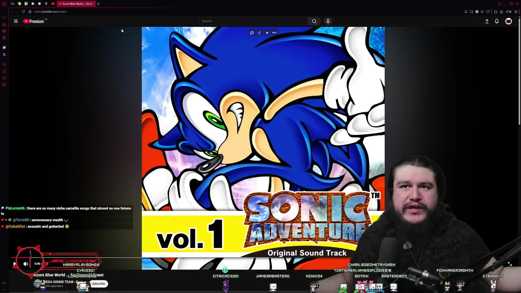This screenshot has width=521, height=293.
Task: Select the Azure Blue World tab
Action: [x=76, y=4]
